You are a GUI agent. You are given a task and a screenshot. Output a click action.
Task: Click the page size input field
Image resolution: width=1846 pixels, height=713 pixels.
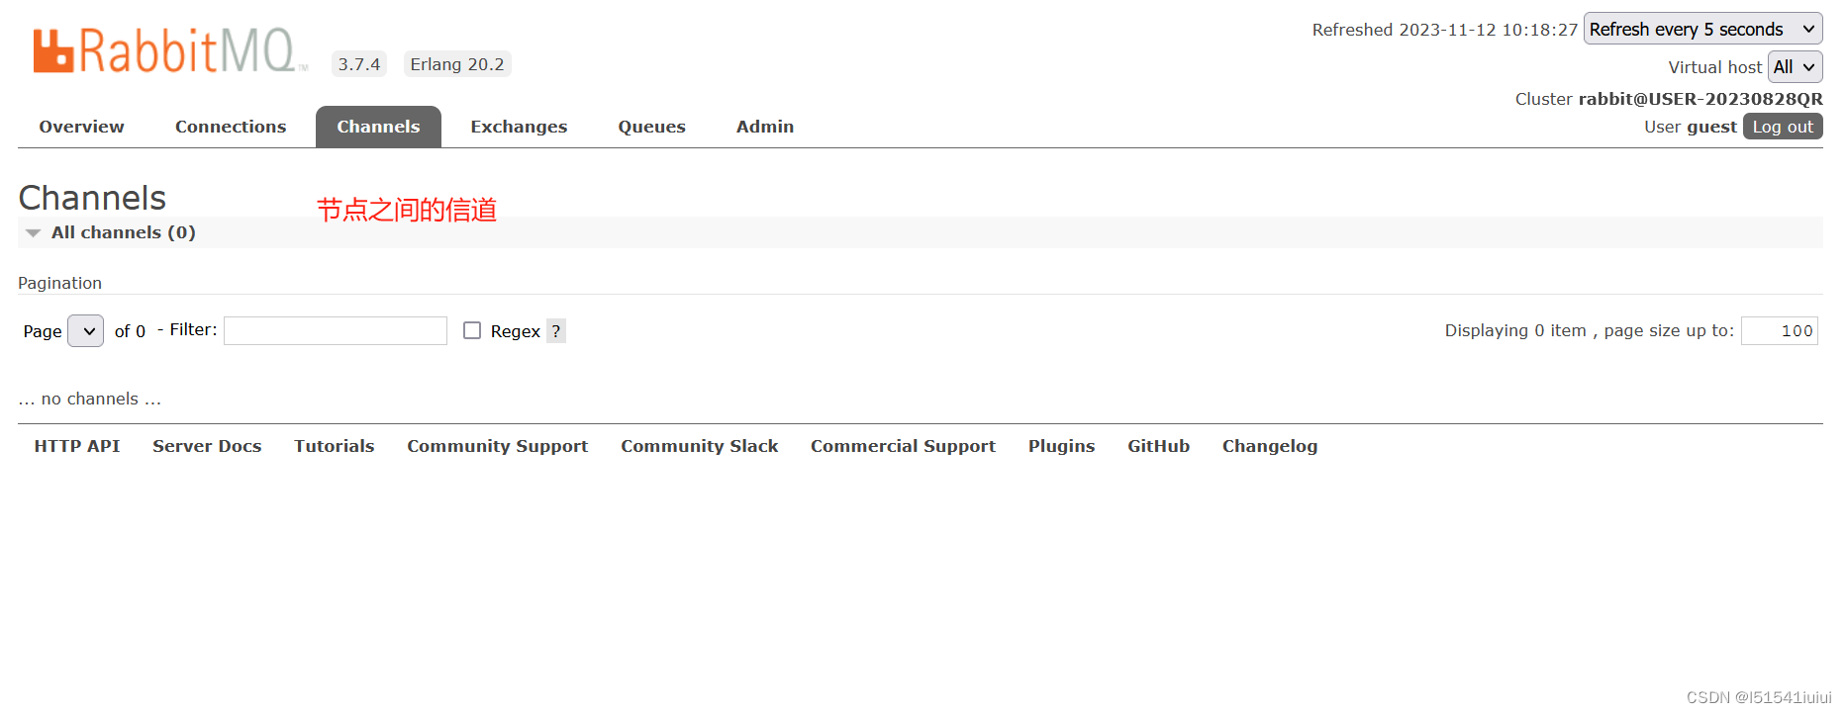tap(1780, 330)
